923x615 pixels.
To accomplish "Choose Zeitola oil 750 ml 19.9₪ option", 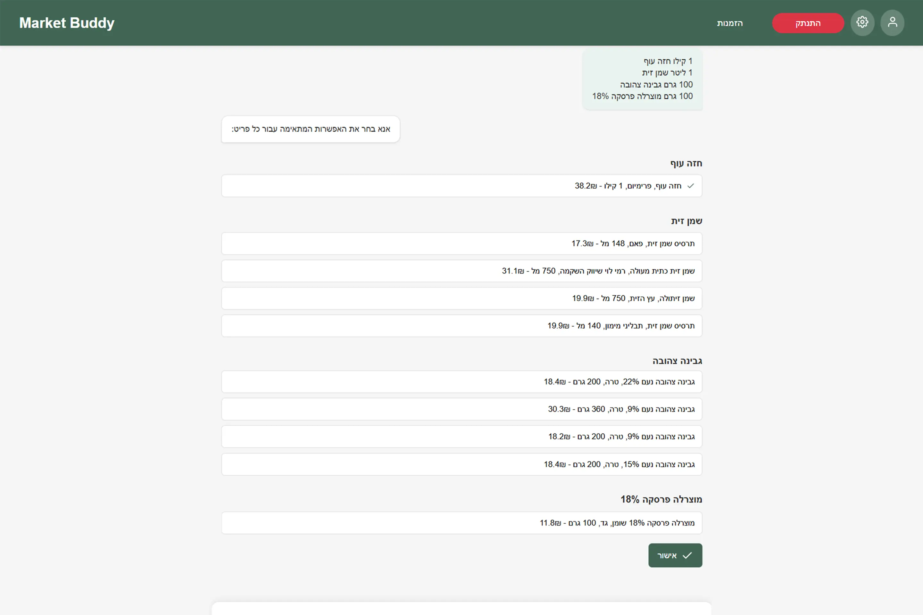I will 462,299.
